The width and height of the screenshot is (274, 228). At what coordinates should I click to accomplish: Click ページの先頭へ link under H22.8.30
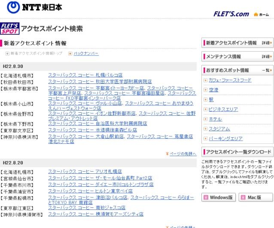pos(183,154)
